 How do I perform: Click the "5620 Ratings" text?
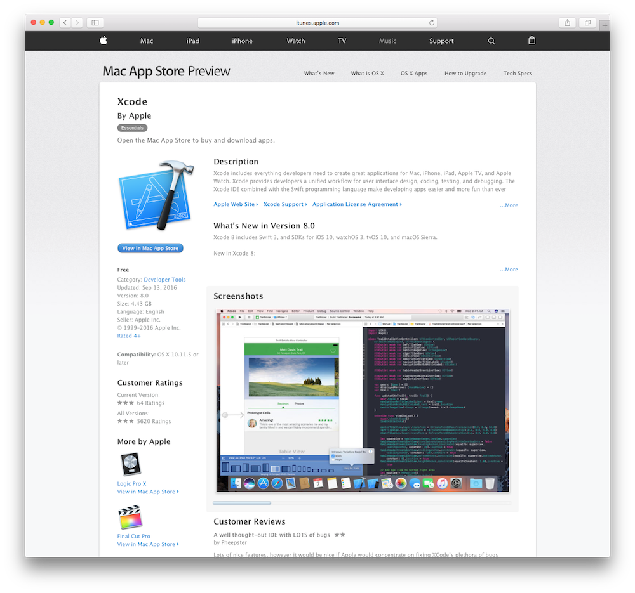coord(154,421)
